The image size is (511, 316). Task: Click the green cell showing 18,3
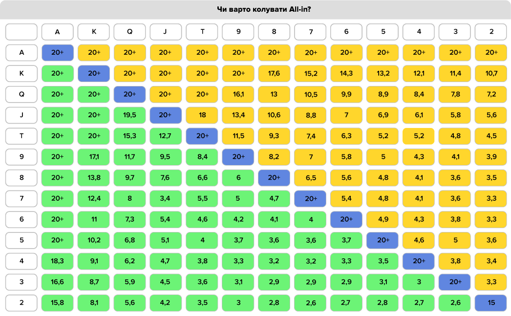point(57,261)
